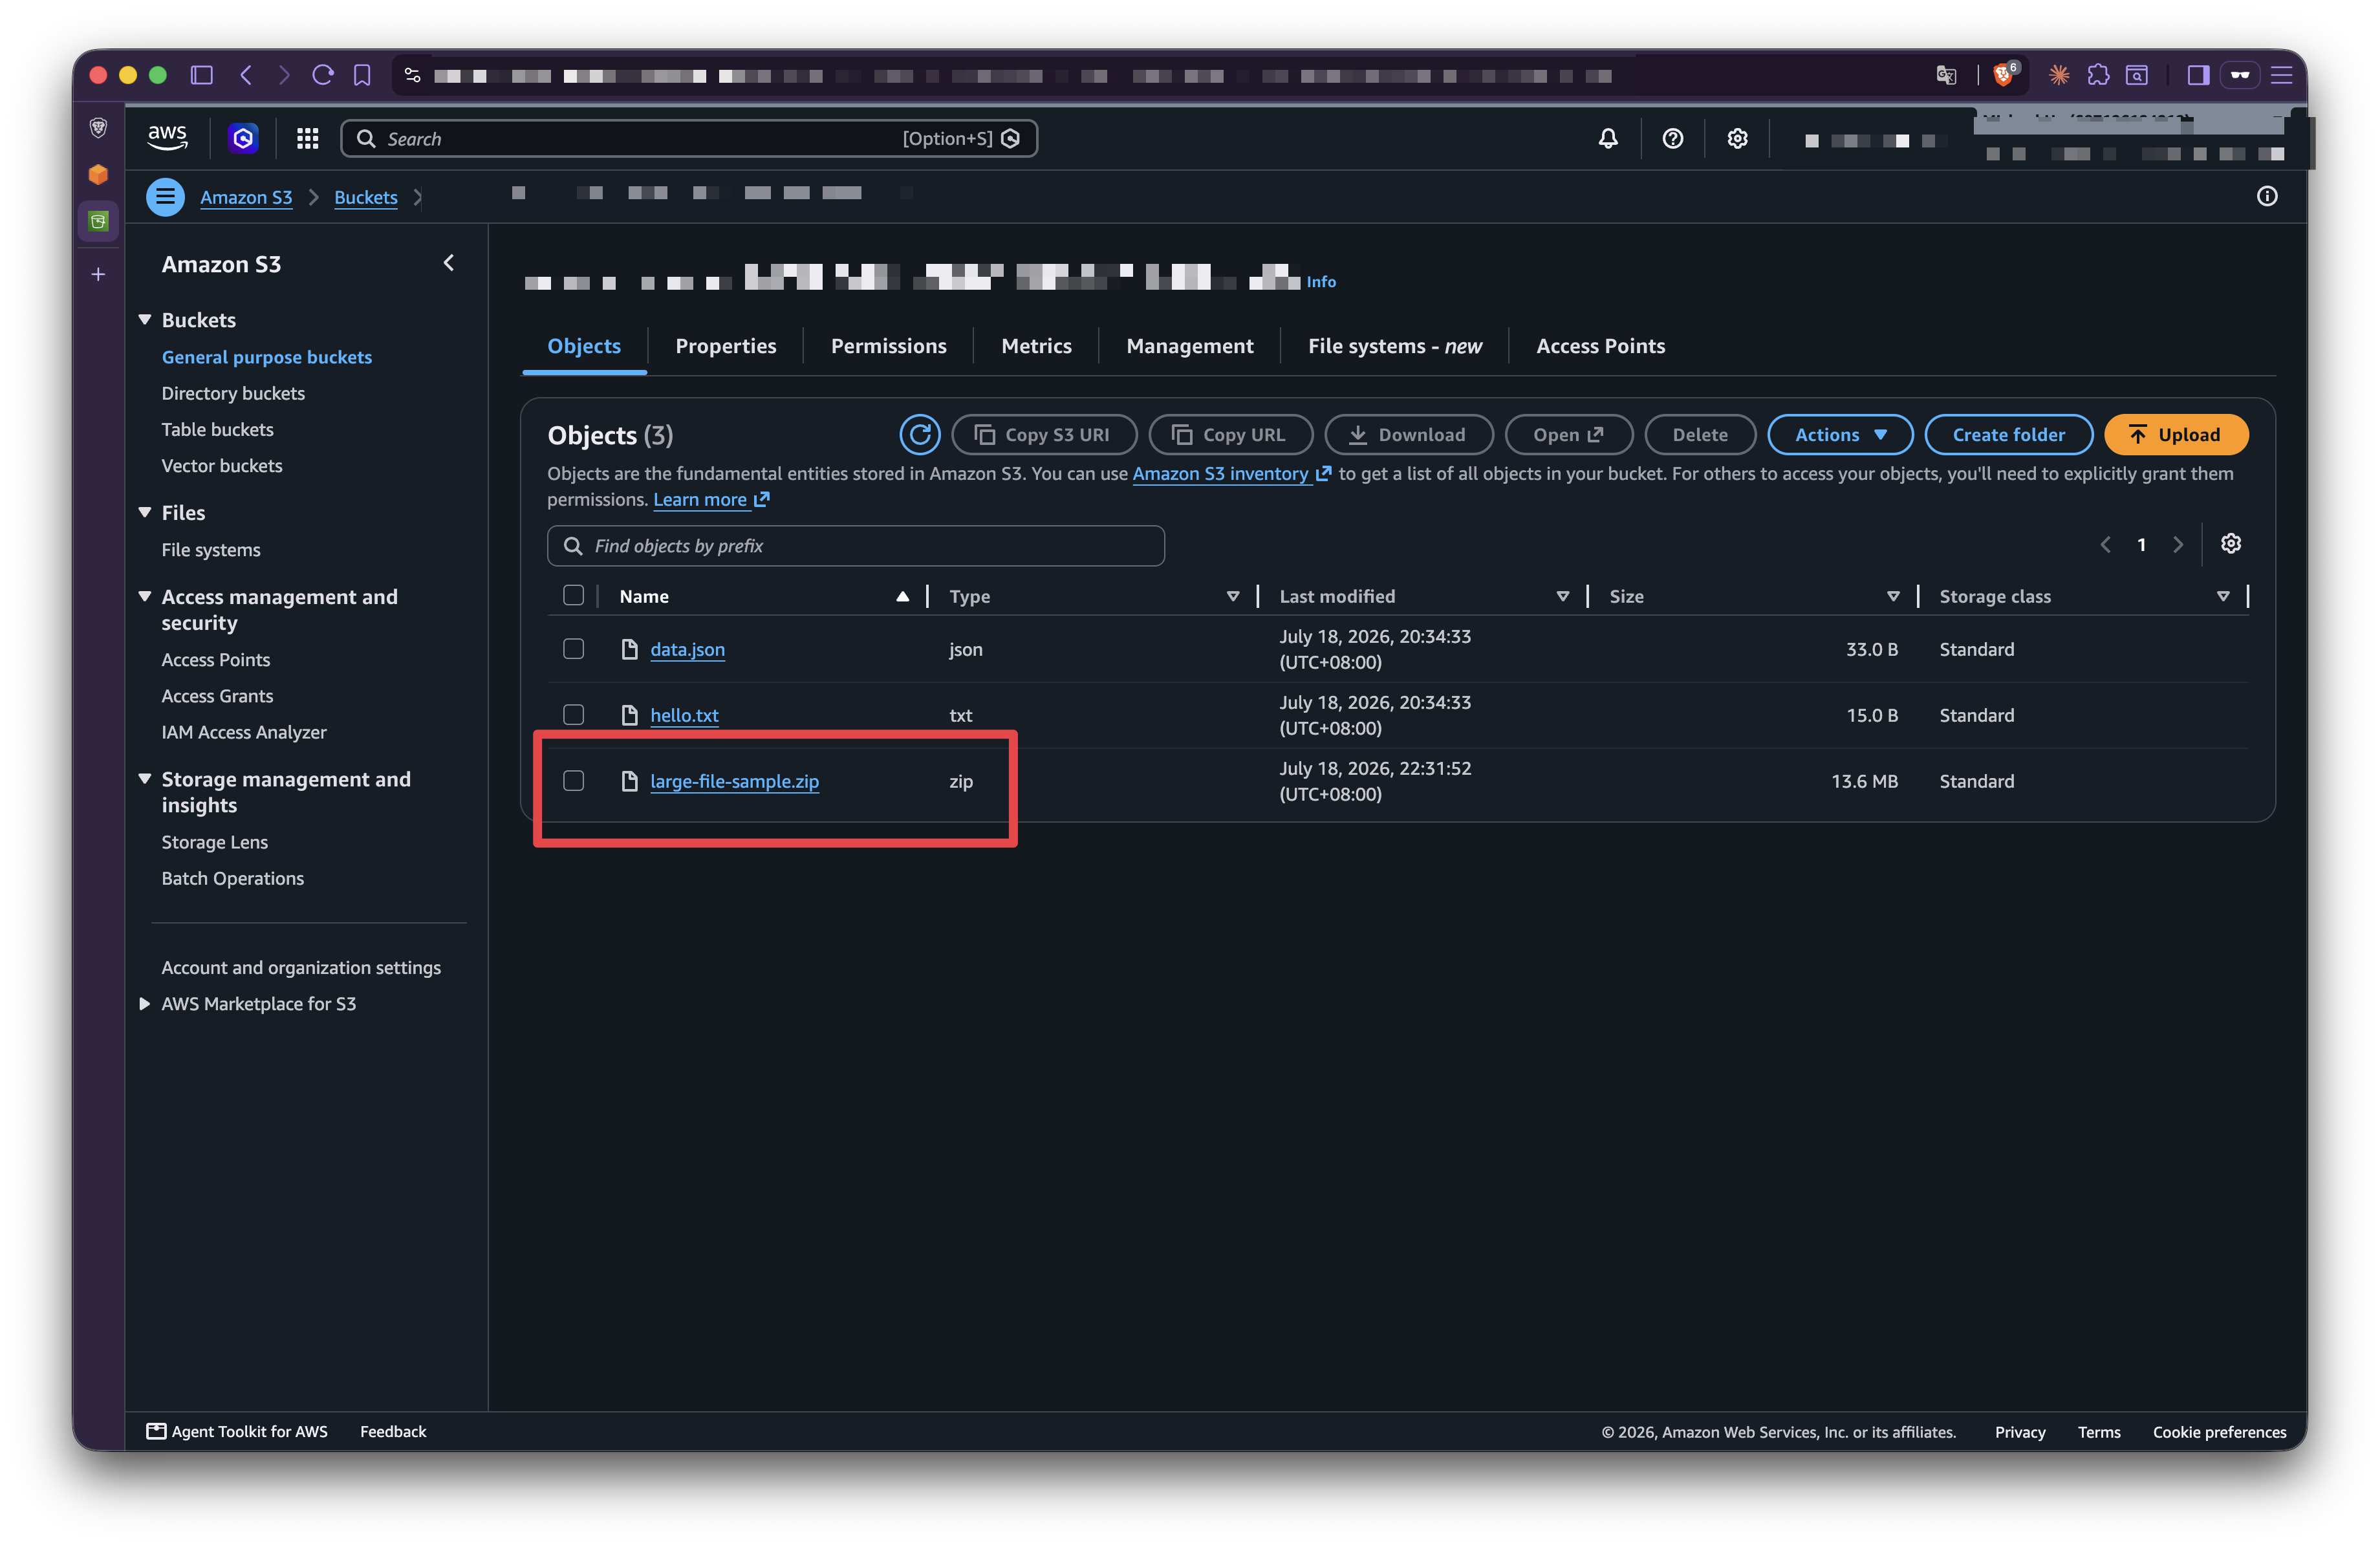The width and height of the screenshot is (2380, 1547).
Task: Select all objects checkbox in header
Action: [x=573, y=595]
